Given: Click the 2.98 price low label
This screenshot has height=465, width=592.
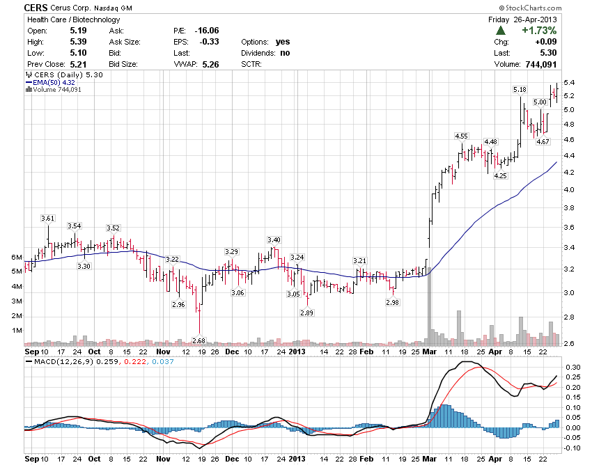Looking at the screenshot, I should click(x=393, y=302).
